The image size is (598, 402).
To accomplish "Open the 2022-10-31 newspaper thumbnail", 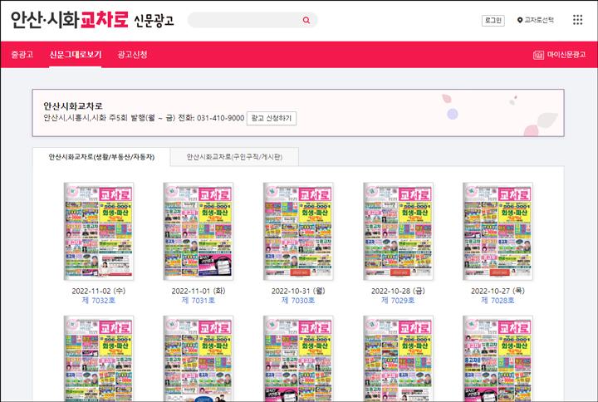I will (298, 231).
